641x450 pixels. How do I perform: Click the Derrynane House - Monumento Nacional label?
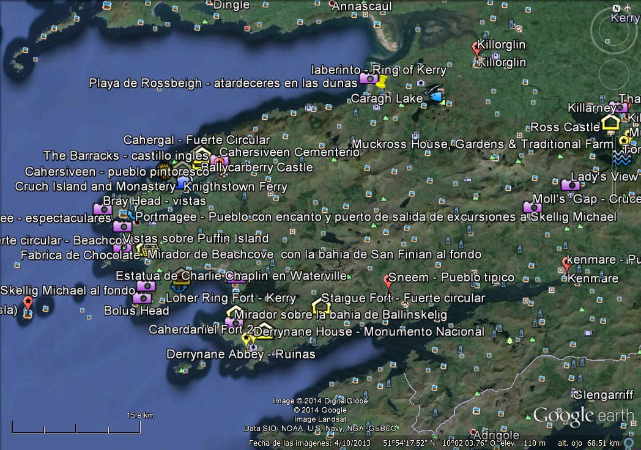[369, 331]
